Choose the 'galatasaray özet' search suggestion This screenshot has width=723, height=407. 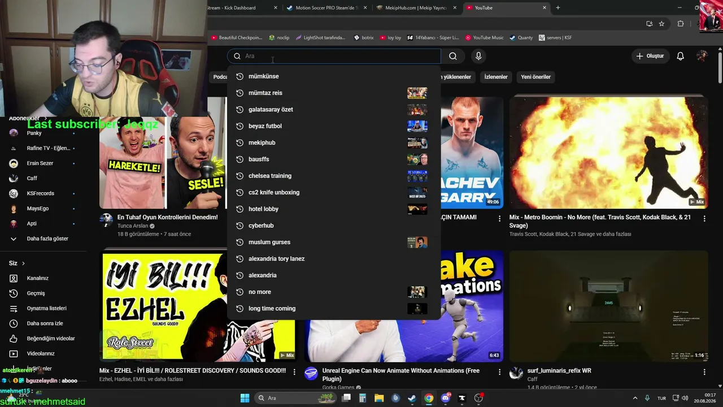pyautogui.click(x=334, y=109)
